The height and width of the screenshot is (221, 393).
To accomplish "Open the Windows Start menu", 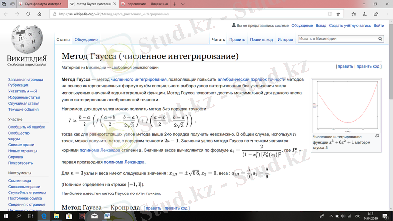I will pyautogui.click(x=6, y=215).
